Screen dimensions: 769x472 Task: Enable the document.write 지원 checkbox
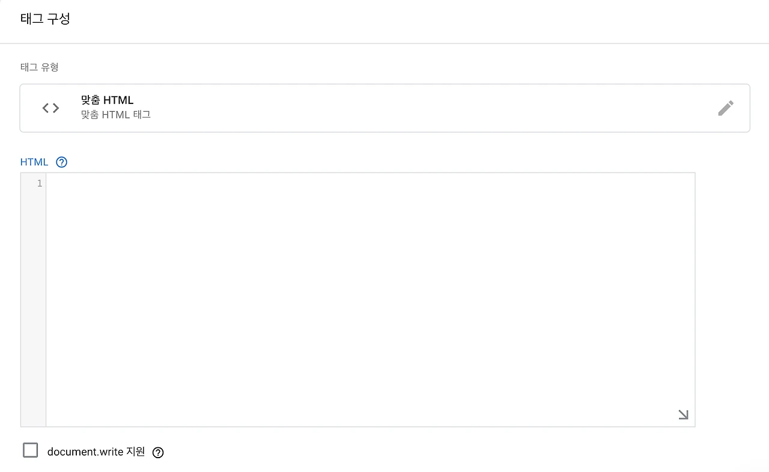point(30,450)
